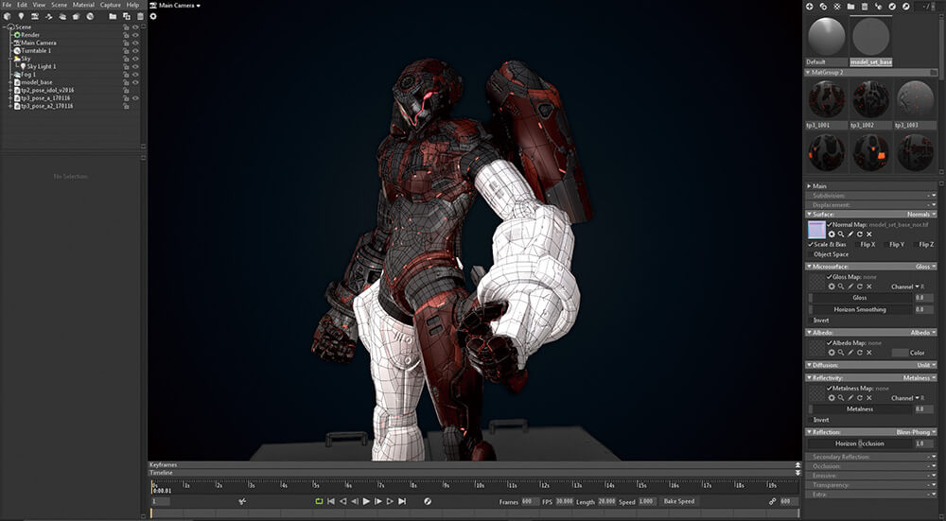This screenshot has height=521, width=946.
Task: Create new material folder icon
Action: tap(850, 6)
